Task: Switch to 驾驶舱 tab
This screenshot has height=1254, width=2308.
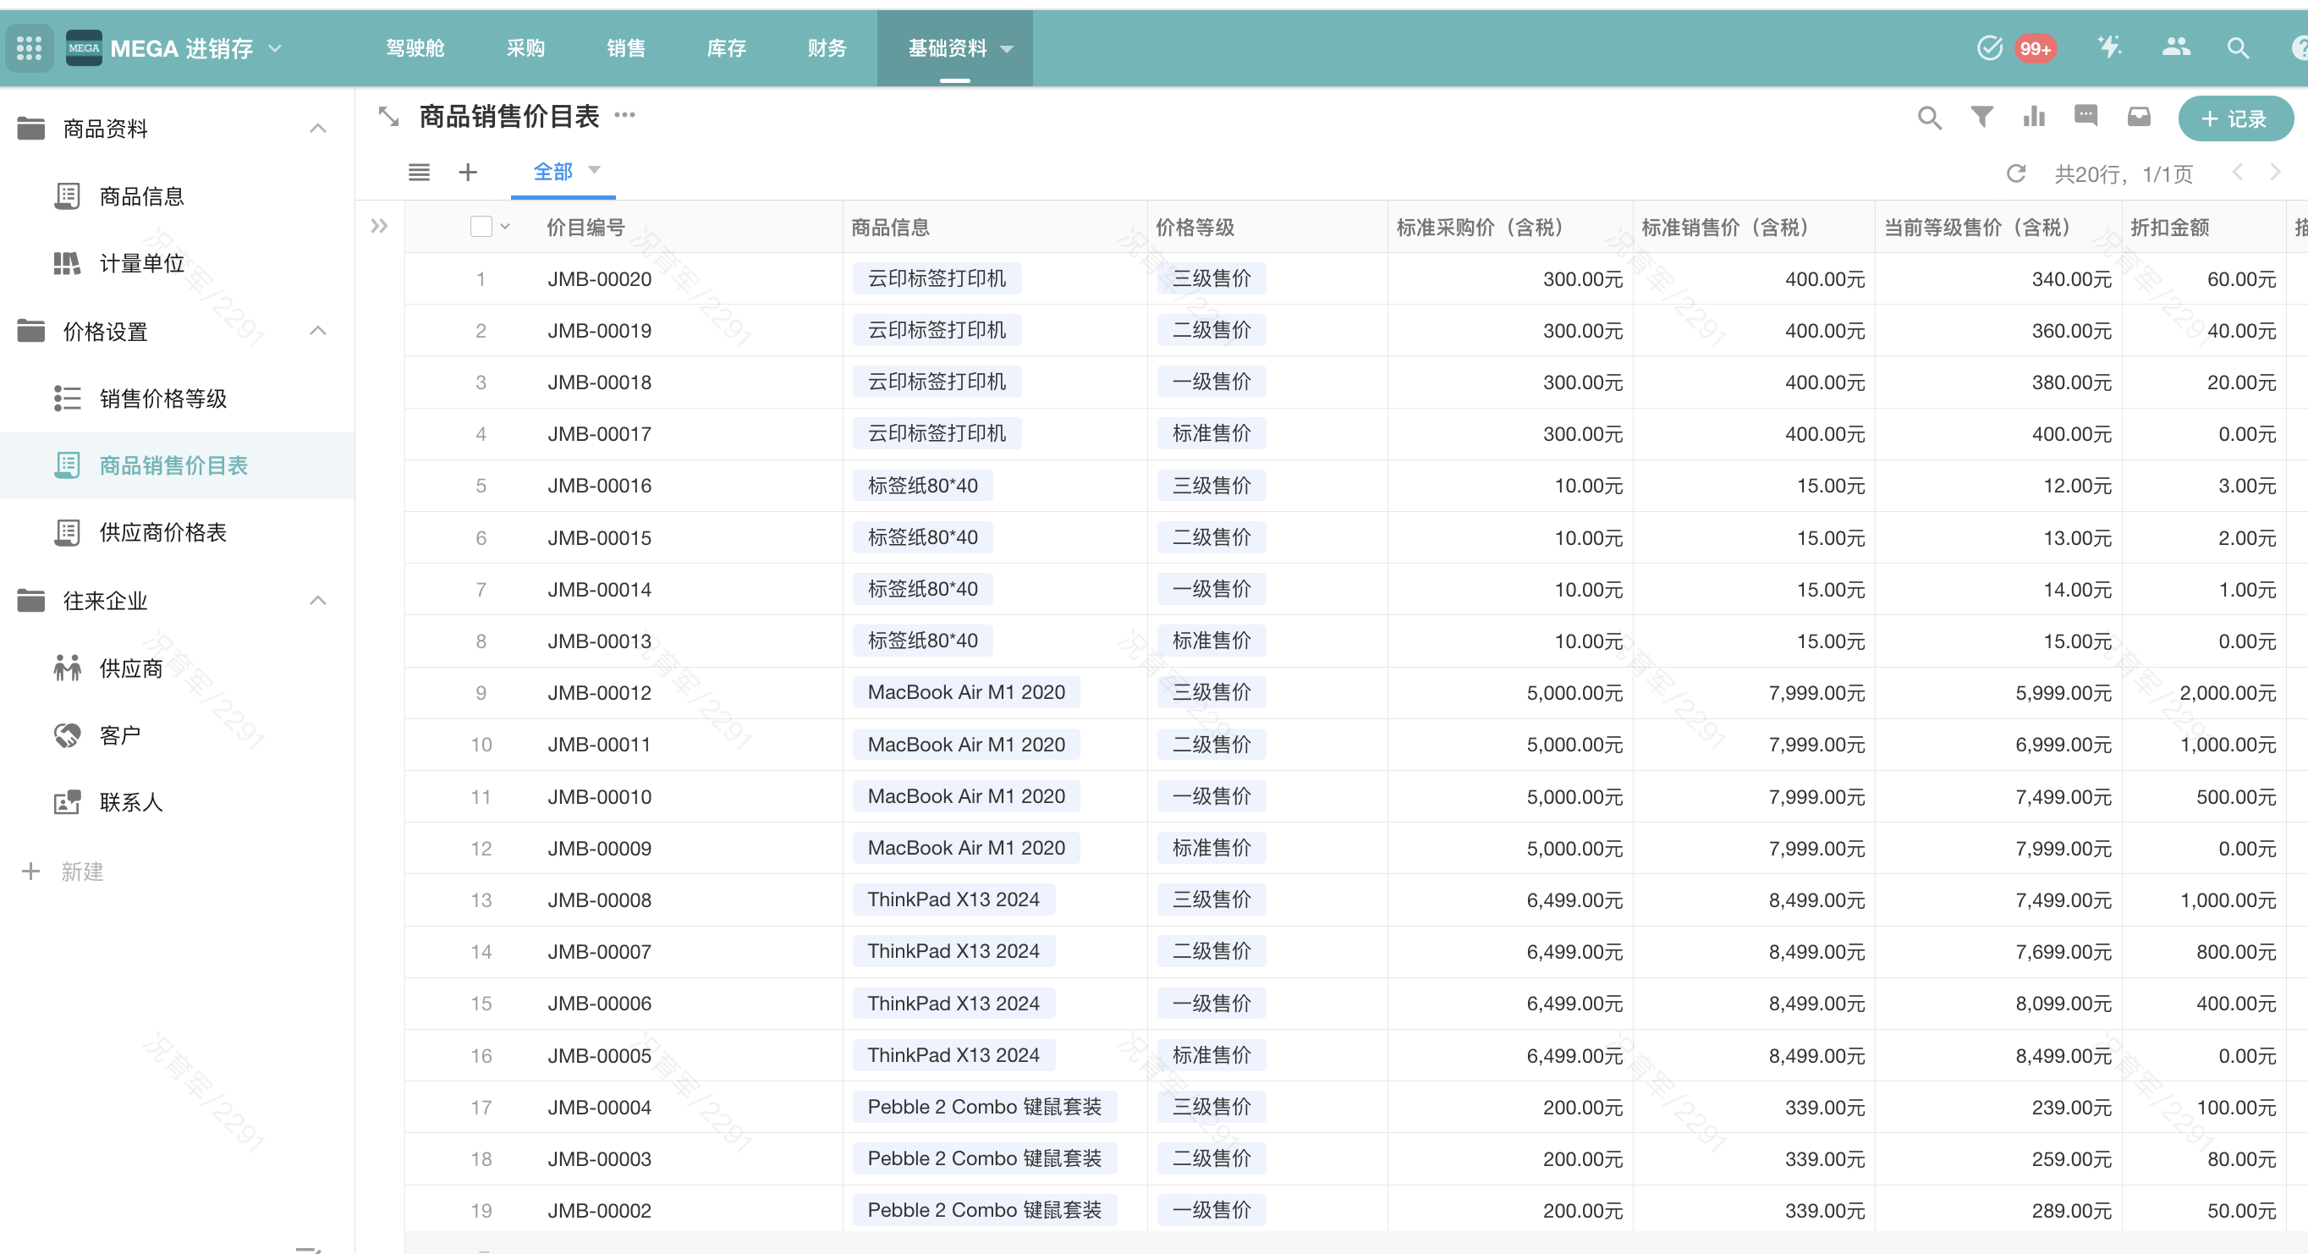Action: pyautogui.click(x=415, y=48)
